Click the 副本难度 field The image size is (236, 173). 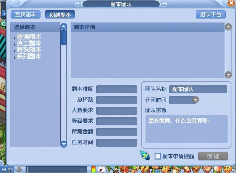coord(116,89)
